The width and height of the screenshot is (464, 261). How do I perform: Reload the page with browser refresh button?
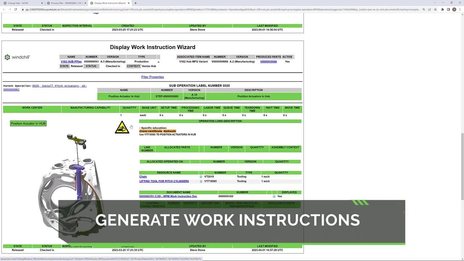pyautogui.click(x=16, y=9)
